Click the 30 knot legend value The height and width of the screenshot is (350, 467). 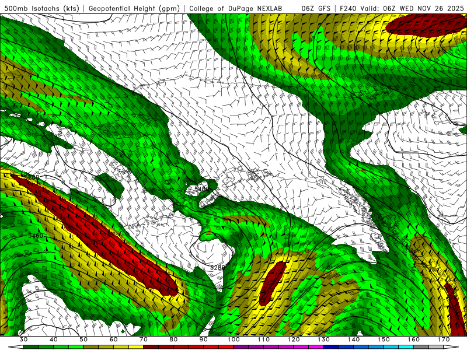pyautogui.click(x=23, y=339)
